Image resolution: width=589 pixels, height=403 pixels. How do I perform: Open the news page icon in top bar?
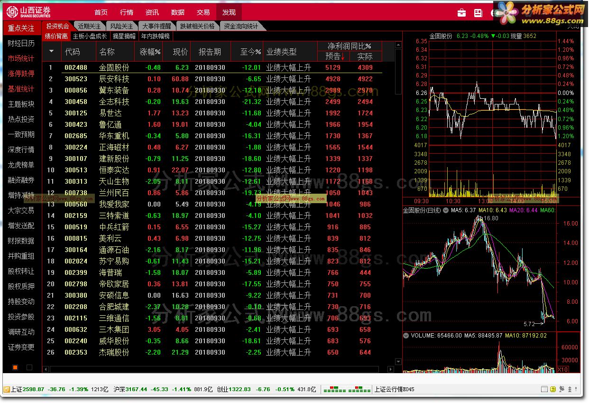click(478, 13)
